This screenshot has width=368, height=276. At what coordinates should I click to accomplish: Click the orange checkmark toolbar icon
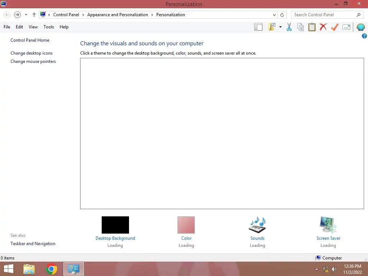tap(335, 27)
